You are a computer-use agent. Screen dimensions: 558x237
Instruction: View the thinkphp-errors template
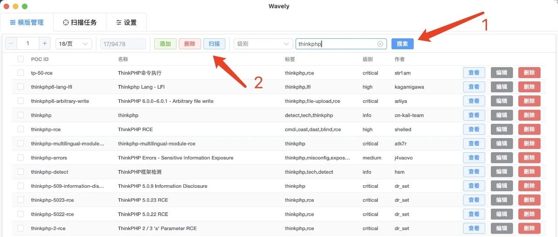474,158
